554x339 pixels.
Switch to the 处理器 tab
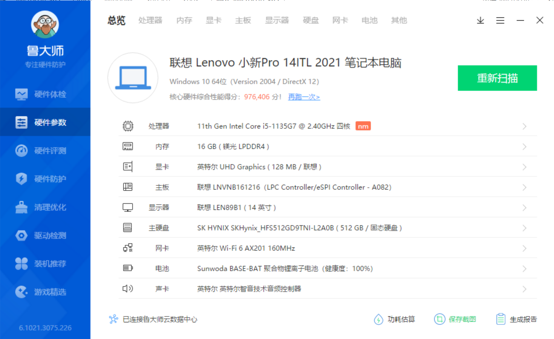click(150, 20)
